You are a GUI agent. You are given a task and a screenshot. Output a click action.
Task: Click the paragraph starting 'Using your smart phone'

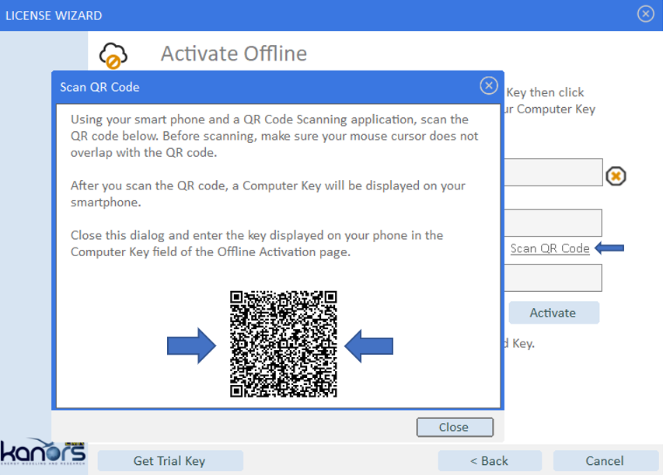click(274, 136)
